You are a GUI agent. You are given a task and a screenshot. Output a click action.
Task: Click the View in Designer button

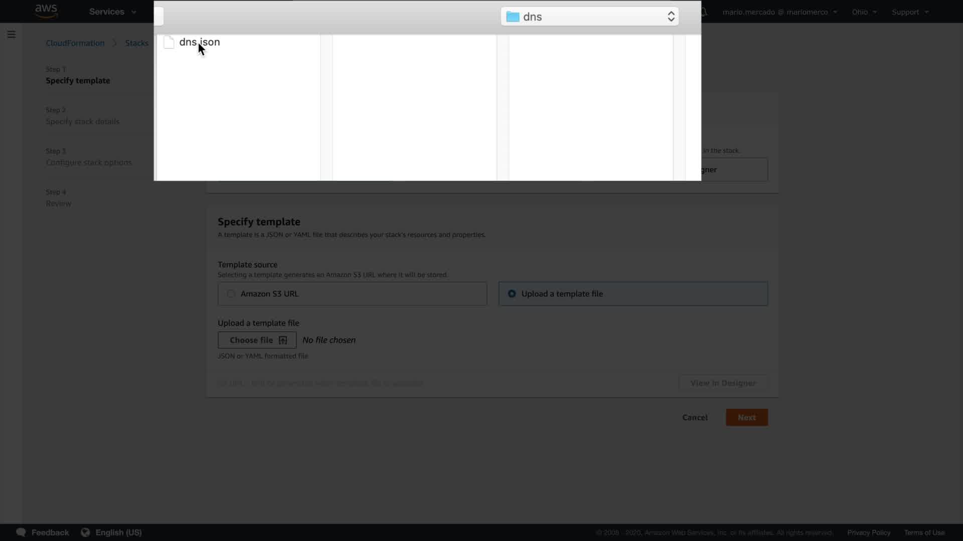point(723,383)
